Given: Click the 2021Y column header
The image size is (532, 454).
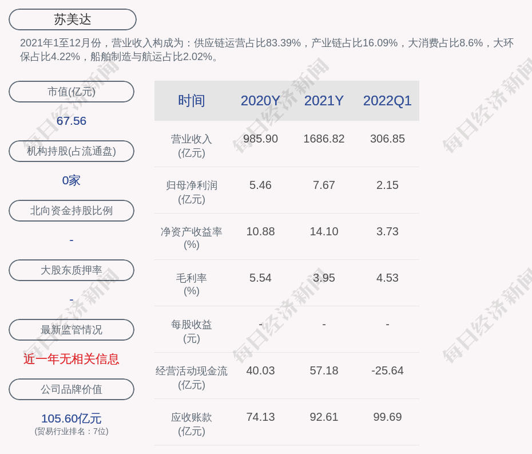Looking at the screenshot, I should [324, 101].
